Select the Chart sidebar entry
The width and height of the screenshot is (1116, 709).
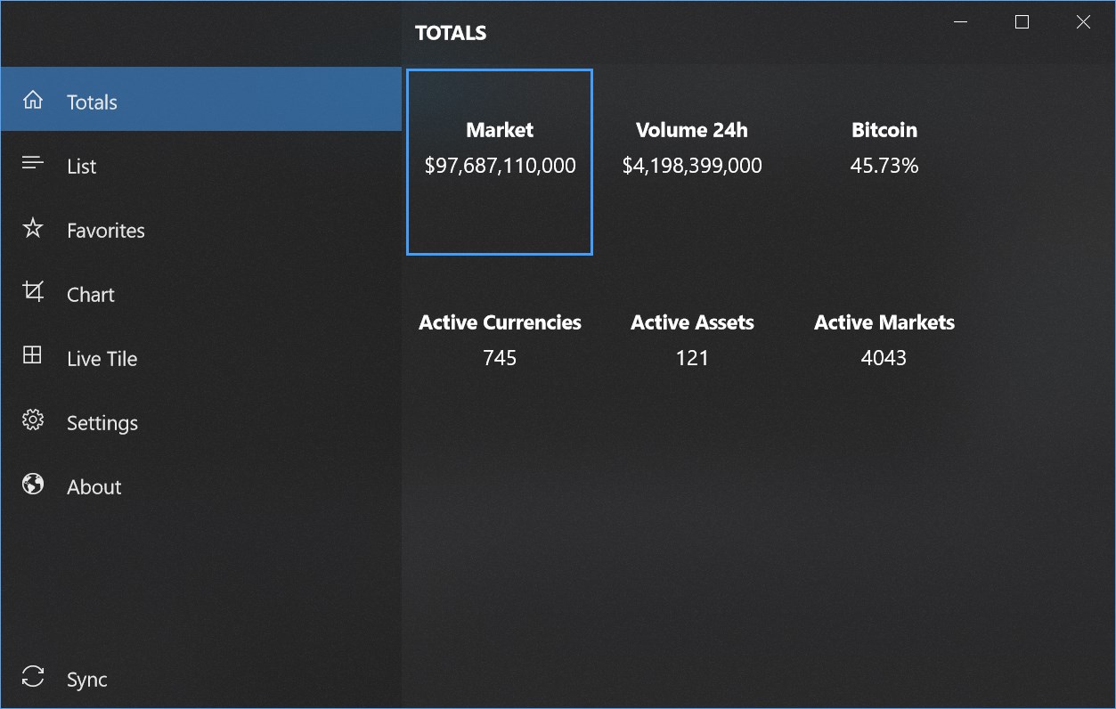click(90, 294)
